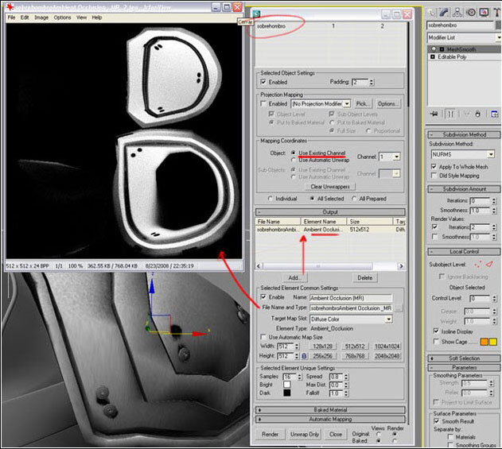
Task: Open the Options menu in IrfanView
Action: click(x=62, y=17)
